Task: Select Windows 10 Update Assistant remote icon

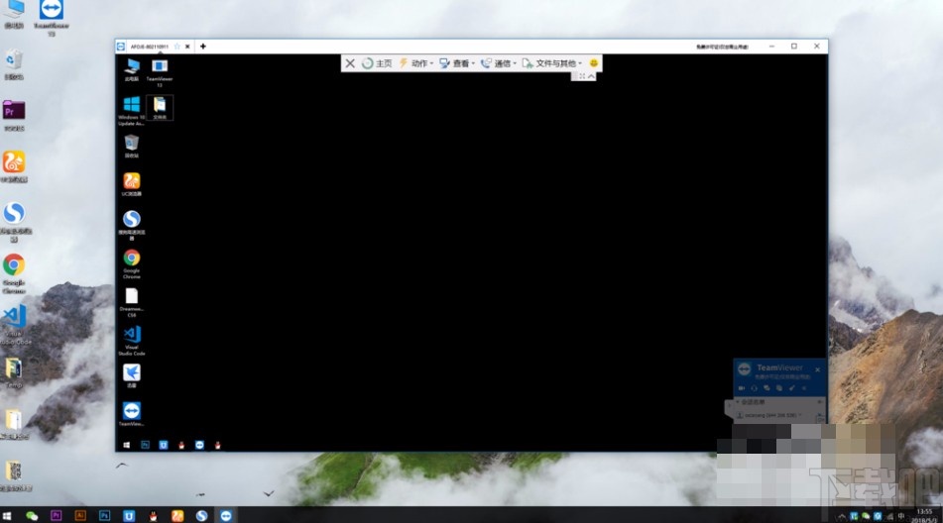Action: coord(131,111)
